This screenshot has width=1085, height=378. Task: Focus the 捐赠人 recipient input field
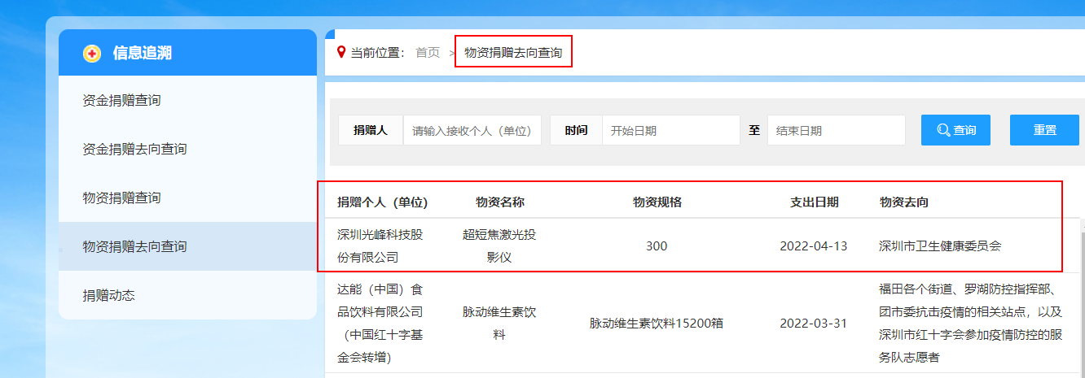472,130
